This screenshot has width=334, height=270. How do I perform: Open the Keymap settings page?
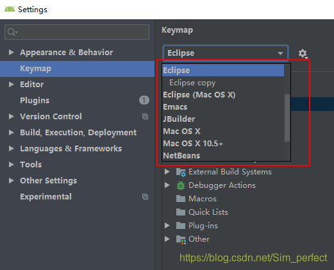pos(77,69)
